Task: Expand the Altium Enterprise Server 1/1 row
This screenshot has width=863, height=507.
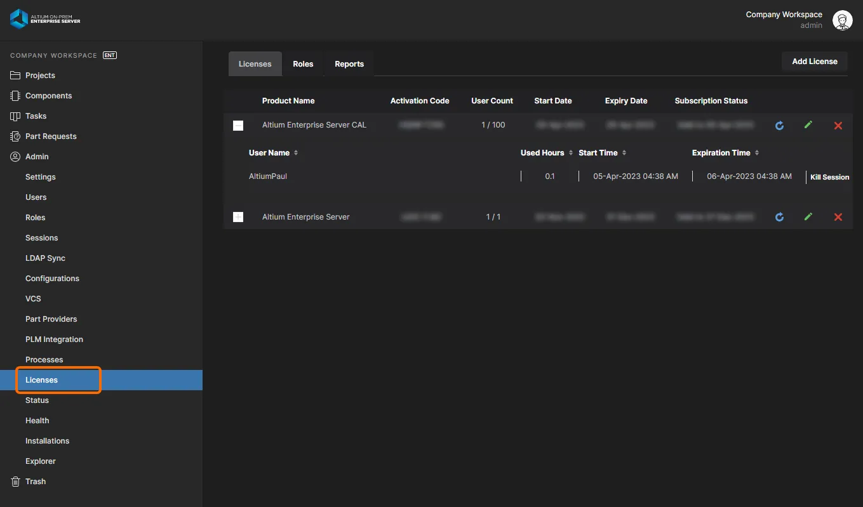Action: coord(238,217)
